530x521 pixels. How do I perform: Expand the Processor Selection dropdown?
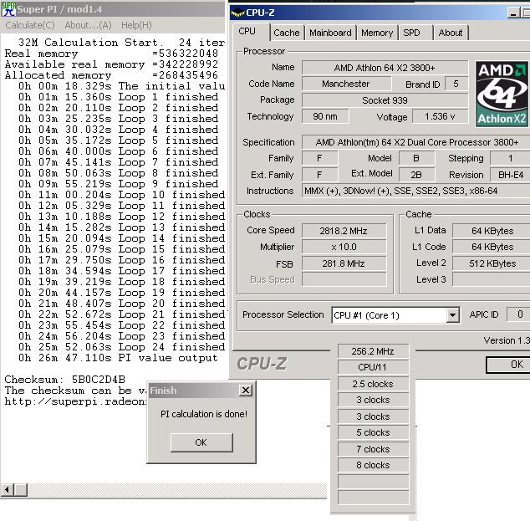(x=452, y=315)
